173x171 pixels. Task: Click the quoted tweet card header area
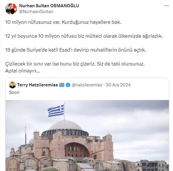click(87, 85)
